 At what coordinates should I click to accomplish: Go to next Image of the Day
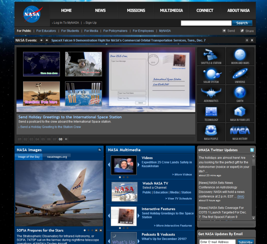101,230
